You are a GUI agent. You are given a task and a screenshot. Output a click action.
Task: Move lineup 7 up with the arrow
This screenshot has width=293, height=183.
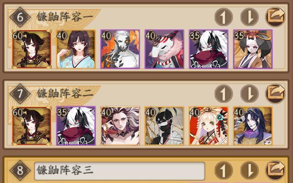click(x=223, y=94)
